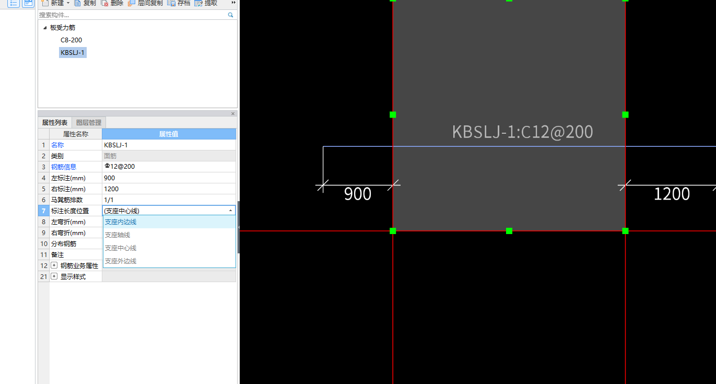Click the 备注 property label
This screenshot has height=384, width=716.
pyautogui.click(x=57, y=255)
